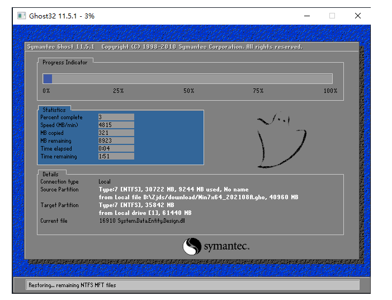Click the filled part of the progress bar
The image size is (392, 300).
coord(48,79)
